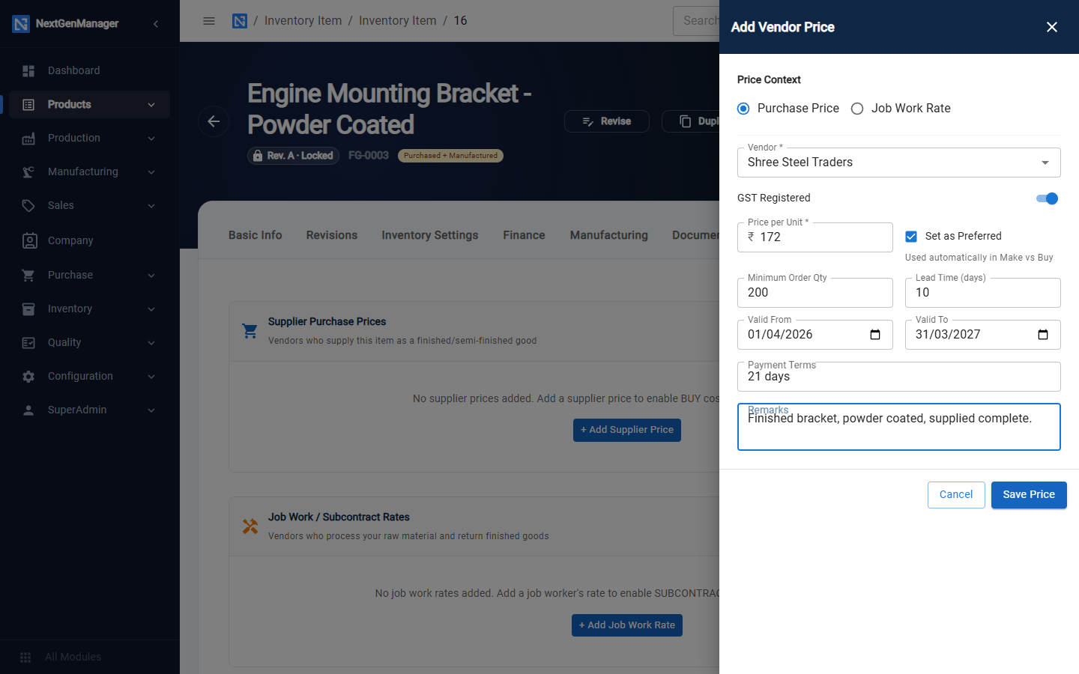The image size is (1079, 674).
Task: Click the back arrow beside item title
Action: coord(214,121)
